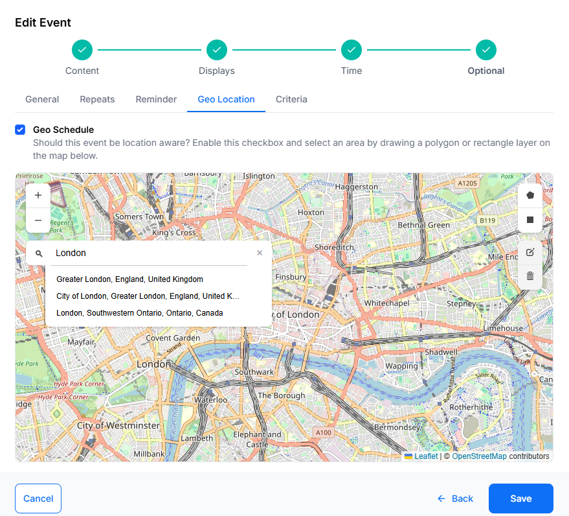Viewport: 569px width, 516px height.
Task: Go Back to the previous step
Action: click(455, 498)
